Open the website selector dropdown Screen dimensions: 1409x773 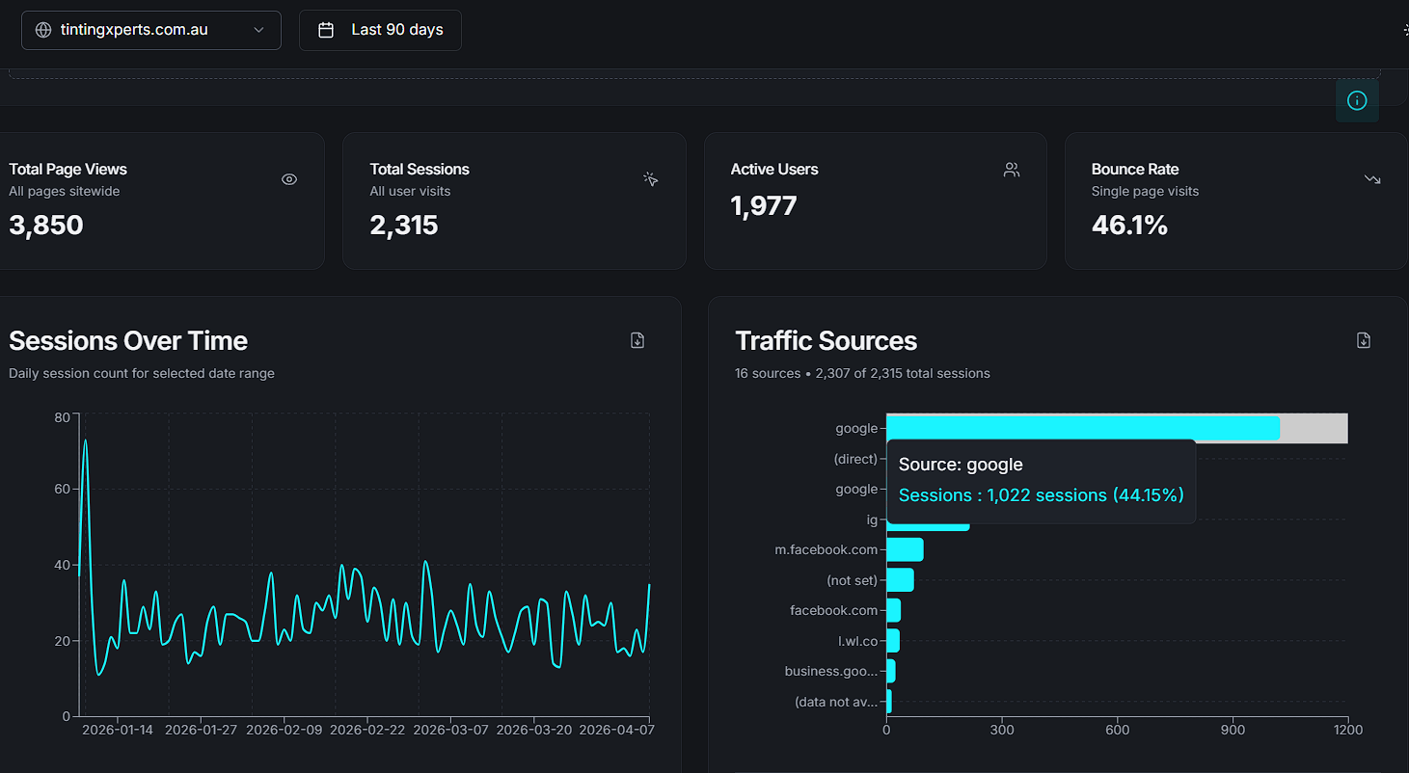point(150,30)
